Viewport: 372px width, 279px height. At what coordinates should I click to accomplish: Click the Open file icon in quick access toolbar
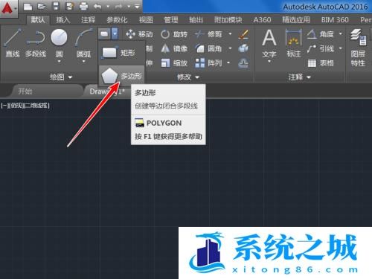pyautogui.click(x=42, y=6)
